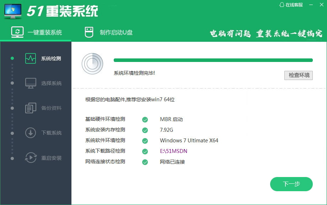Toggle the 网络连接状态检测 checkmark
The width and height of the screenshot is (327, 205).
coord(145,162)
